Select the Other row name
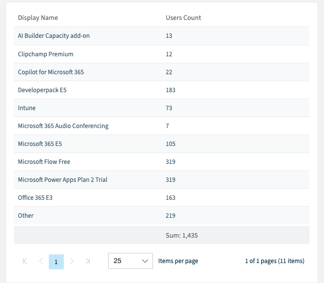The image size is (324, 283). coord(25,216)
